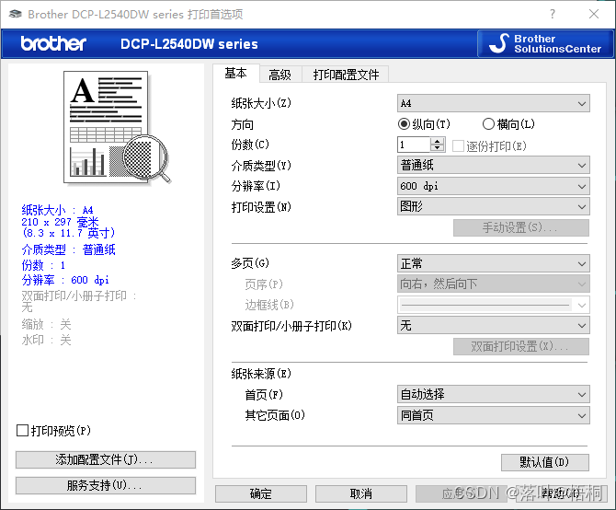The width and height of the screenshot is (616, 510).
Task: Select 纵向 portrait orientation
Action: (424, 124)
